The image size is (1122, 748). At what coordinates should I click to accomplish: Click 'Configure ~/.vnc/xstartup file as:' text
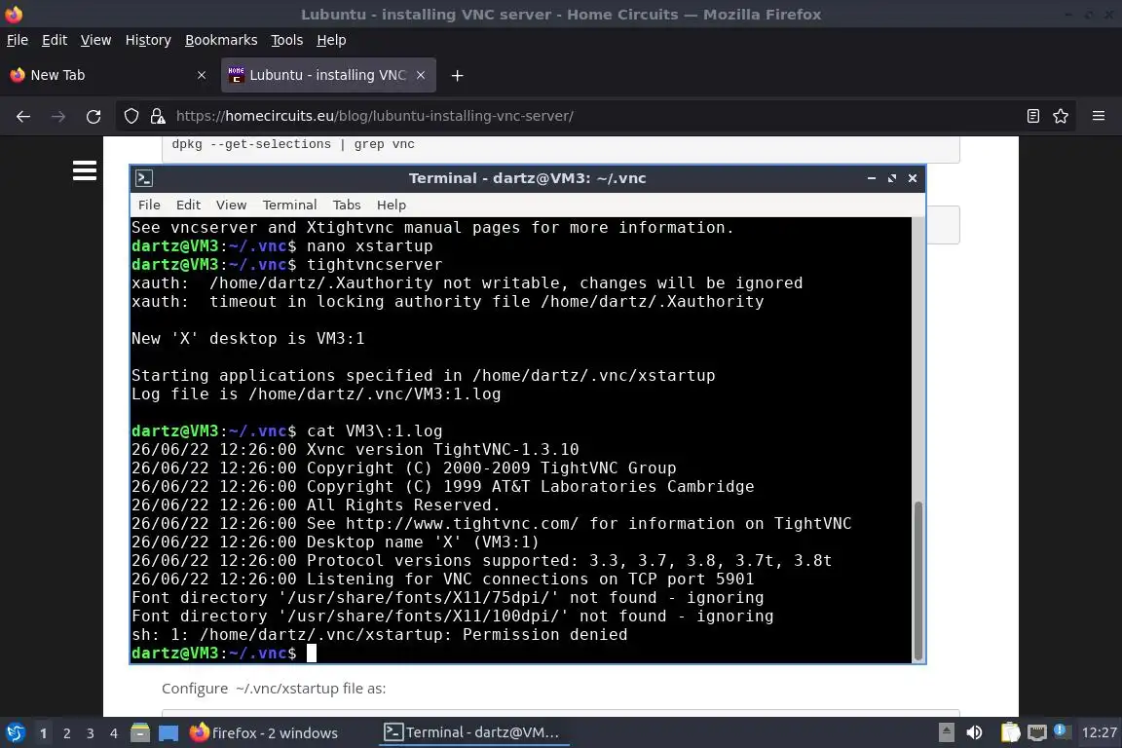[274, 689]
